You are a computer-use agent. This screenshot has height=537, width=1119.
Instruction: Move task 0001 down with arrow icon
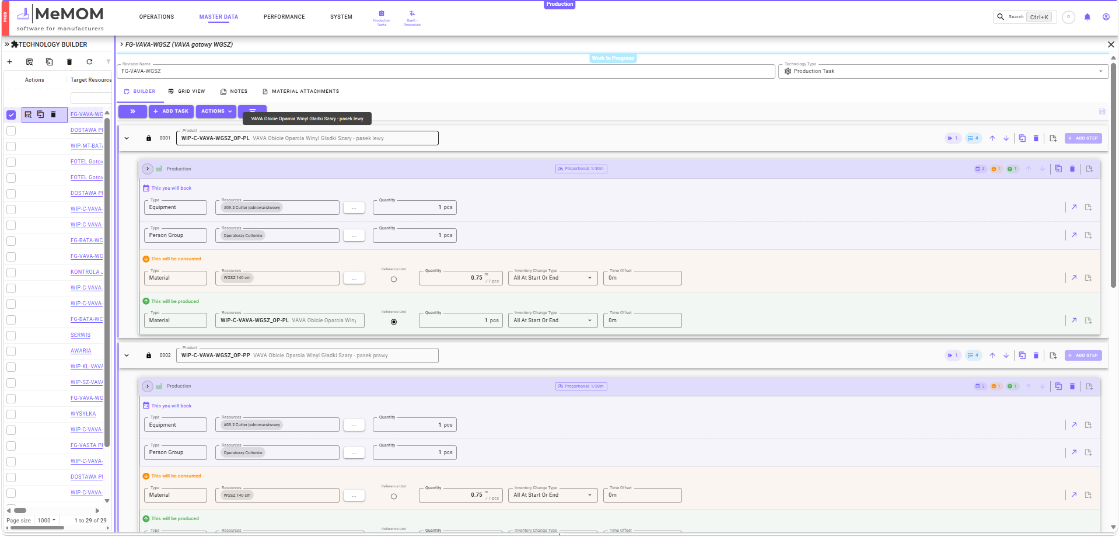[x=1006, y=138]
